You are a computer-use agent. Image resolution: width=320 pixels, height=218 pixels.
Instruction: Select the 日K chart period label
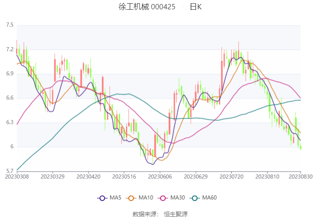tap(196, 7)
